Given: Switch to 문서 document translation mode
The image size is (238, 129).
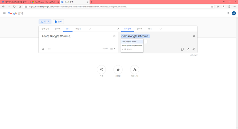Looking at the screenshot, I should click(x=58, y=22).
